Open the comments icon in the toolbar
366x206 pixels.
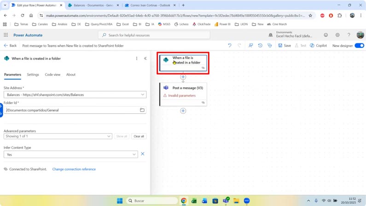pos(251,46)
